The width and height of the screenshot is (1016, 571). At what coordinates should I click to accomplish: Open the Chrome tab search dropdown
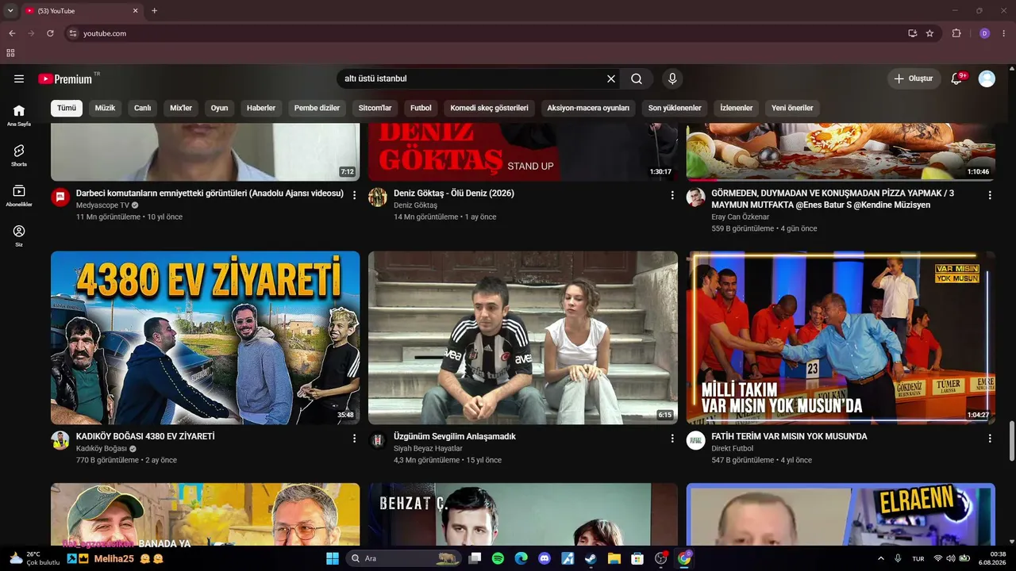(10, 11)
